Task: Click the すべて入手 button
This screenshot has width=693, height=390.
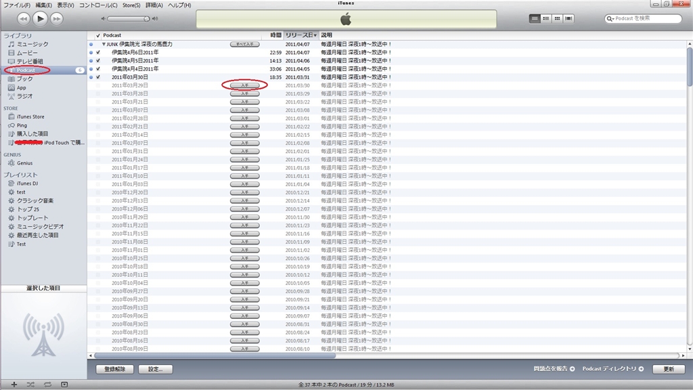Action: [245, 44]
